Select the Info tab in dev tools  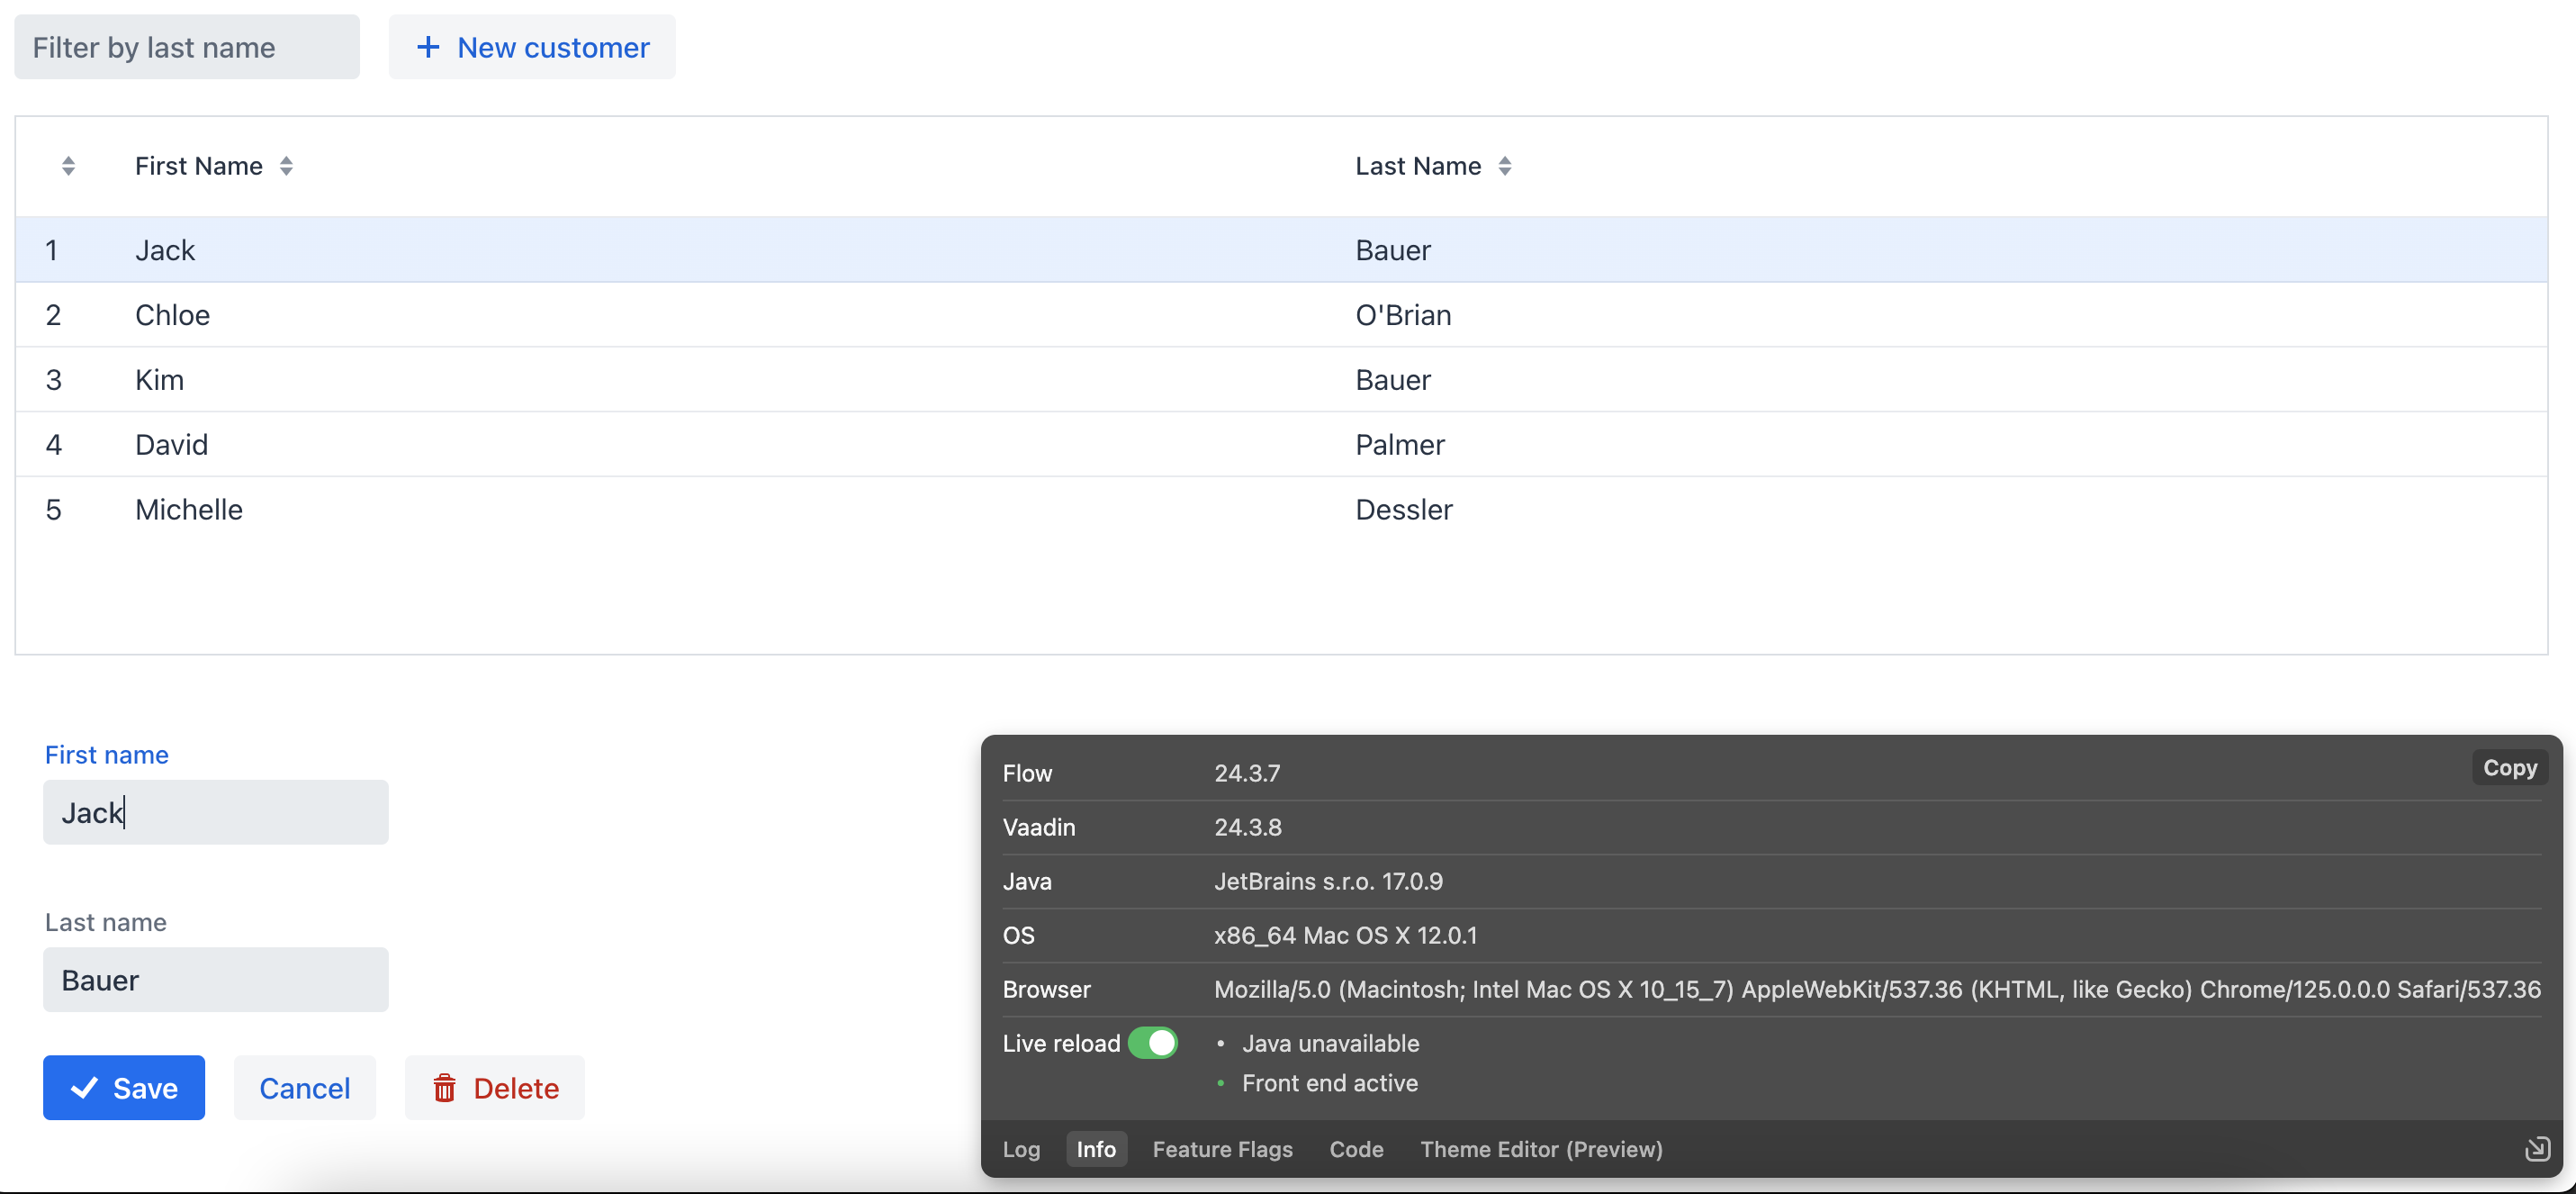coord(1096,1149)
